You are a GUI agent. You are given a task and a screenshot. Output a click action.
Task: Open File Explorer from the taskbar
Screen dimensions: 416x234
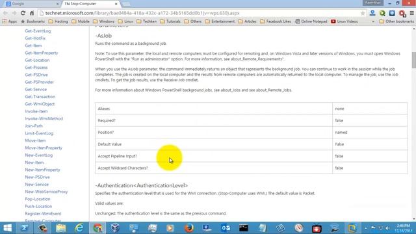(60, 228)
